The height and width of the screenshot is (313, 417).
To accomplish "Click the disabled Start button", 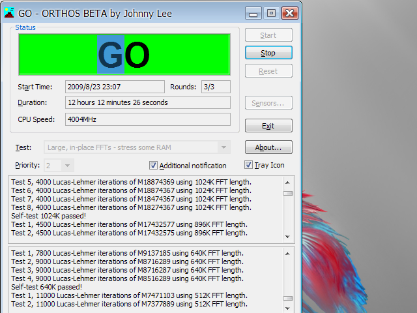I will point(268,35).
